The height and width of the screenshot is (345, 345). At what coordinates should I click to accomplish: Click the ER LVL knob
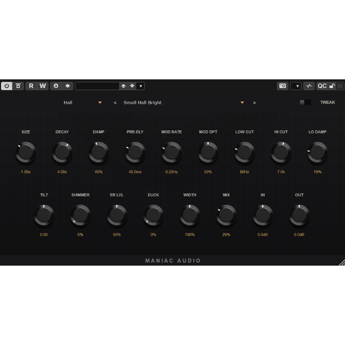coord(117,215)
